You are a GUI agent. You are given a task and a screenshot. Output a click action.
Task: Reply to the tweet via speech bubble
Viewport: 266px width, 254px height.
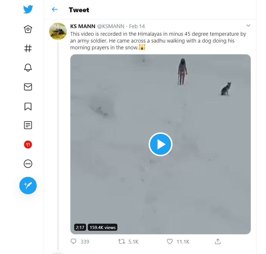tap(74, 241)
